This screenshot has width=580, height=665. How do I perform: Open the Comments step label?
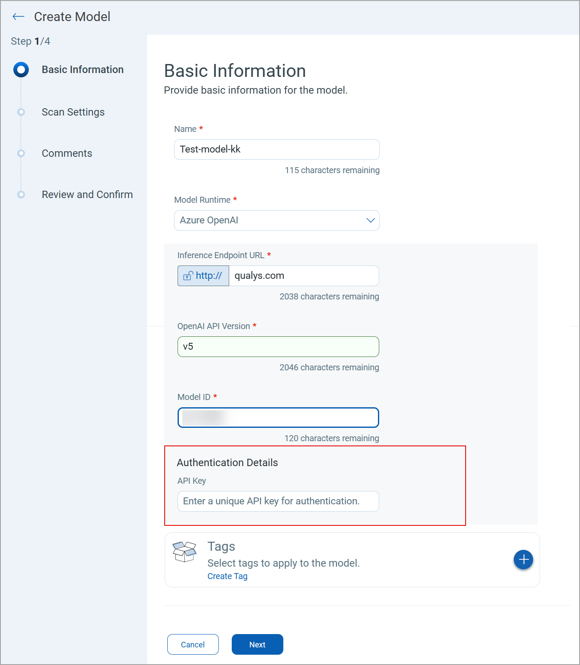[x=67, y=153]
